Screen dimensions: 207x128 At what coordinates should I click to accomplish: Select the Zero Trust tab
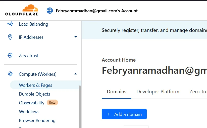(198, 92)
